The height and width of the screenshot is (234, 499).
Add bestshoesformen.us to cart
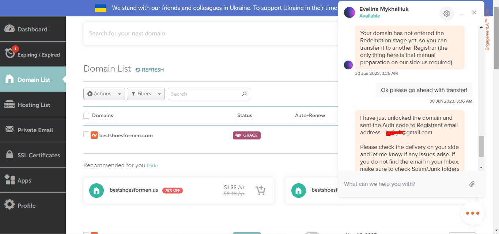[x=260, y=191]
